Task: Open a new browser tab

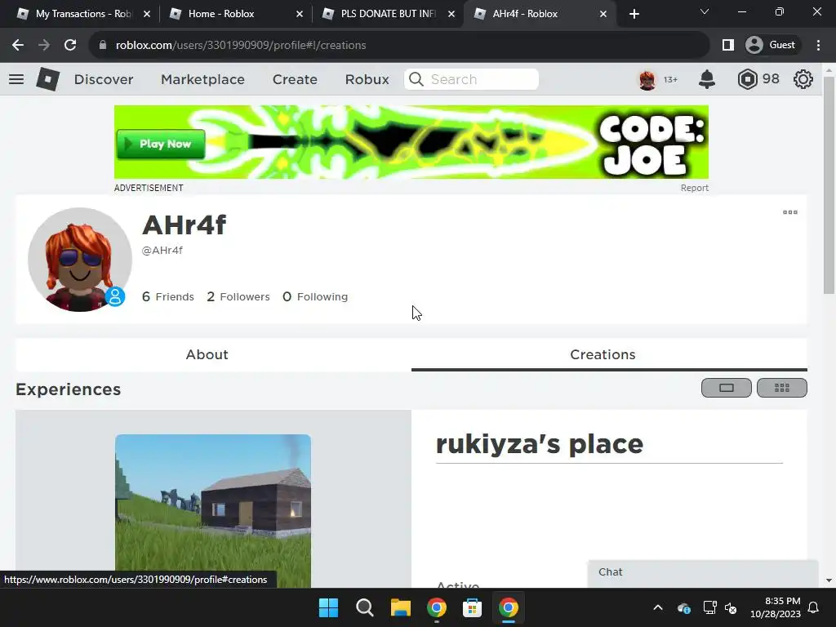Action: pos(634,14)
